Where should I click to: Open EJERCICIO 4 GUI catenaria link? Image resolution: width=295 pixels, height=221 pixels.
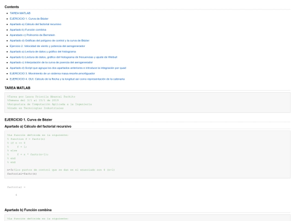point(67,79)
